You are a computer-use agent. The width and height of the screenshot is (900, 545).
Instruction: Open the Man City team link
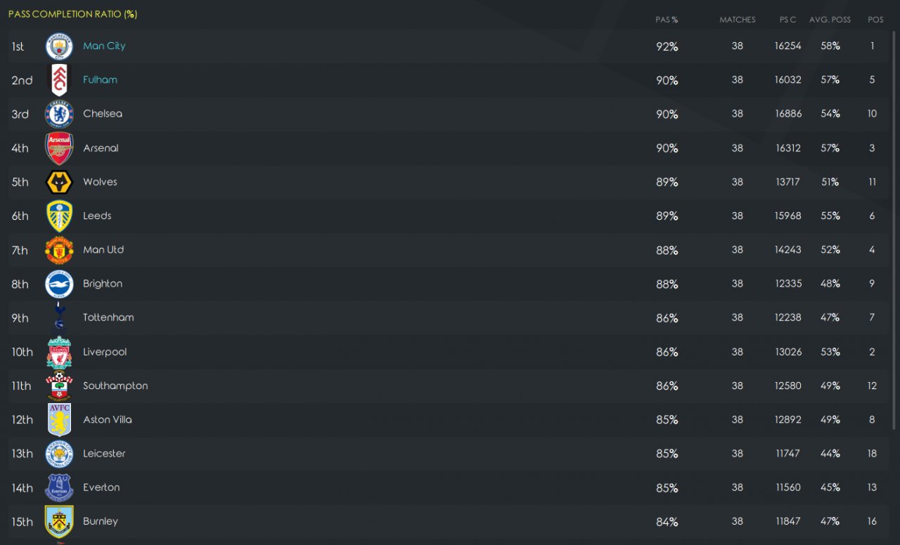pyautogui.click(x=104, y=46)
